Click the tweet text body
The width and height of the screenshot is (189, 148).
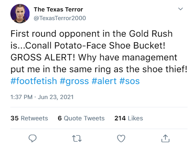coord(99,51)
